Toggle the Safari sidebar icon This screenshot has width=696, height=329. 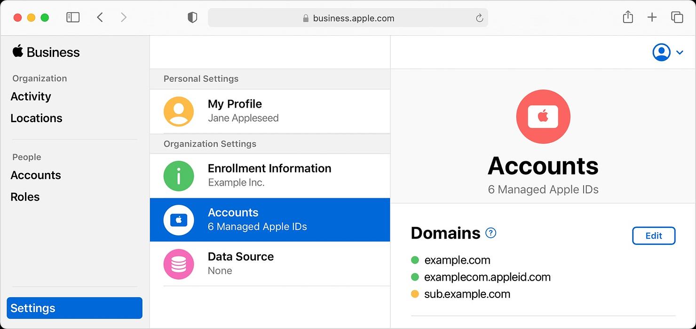(x=73, y=17)
